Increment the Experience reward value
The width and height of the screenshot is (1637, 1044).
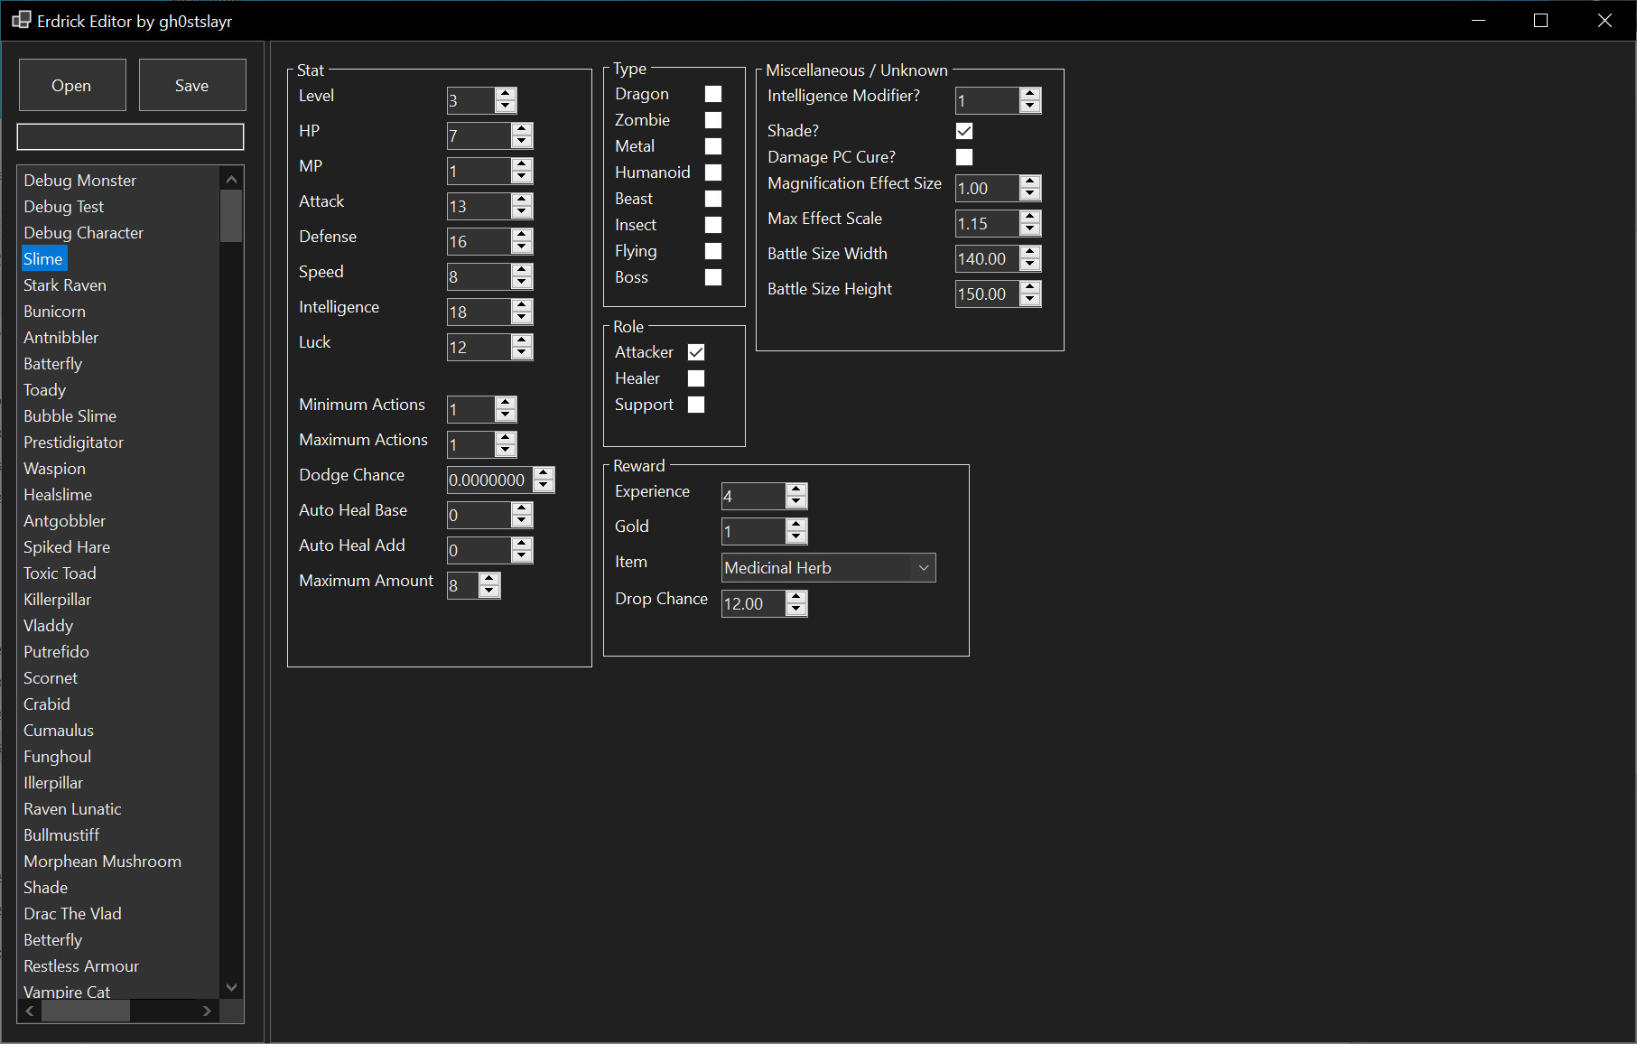click(796, 489)
